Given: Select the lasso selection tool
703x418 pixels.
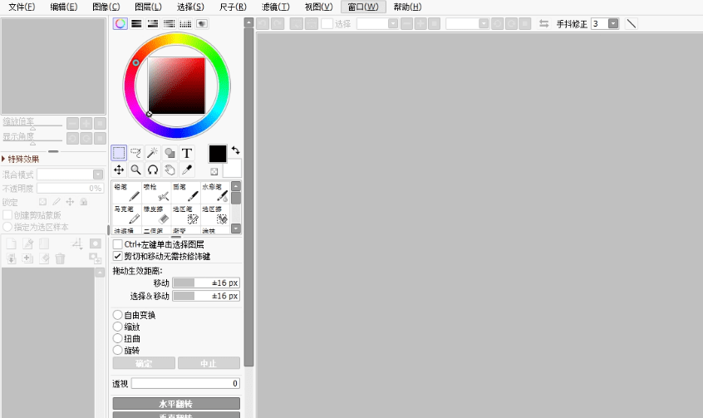Looking at the screenshot, I should click(x=136, y=153).
